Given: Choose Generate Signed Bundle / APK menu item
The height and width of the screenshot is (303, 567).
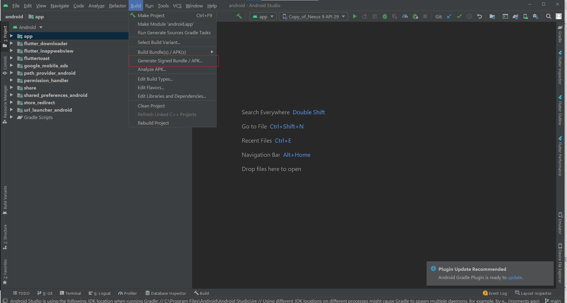Looking at the screenshot, I should tap(173, 61).
